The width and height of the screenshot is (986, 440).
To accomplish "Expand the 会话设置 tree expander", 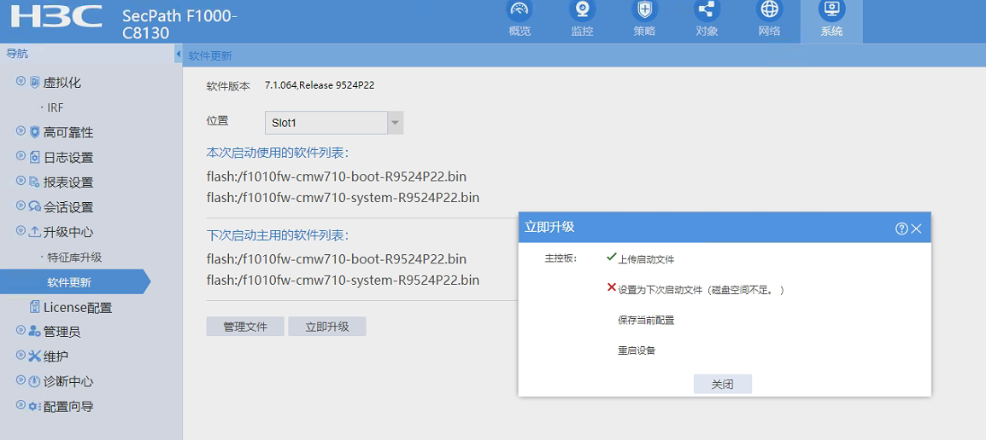I will click(x=21, y=206).
